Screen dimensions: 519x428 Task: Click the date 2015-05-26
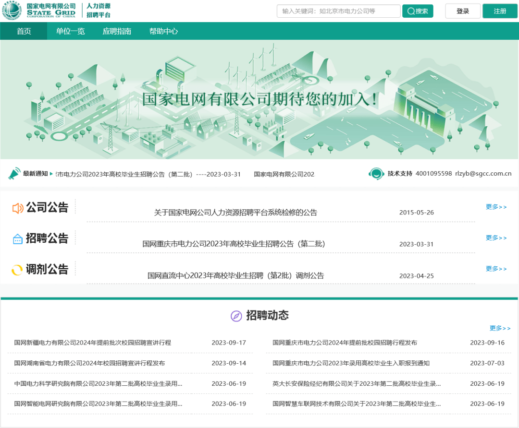(x=416, y=213)
